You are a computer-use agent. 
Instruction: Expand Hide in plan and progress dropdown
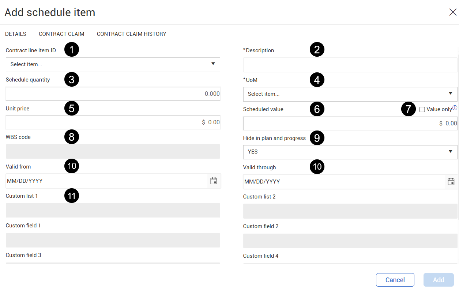tap(451, 152)
